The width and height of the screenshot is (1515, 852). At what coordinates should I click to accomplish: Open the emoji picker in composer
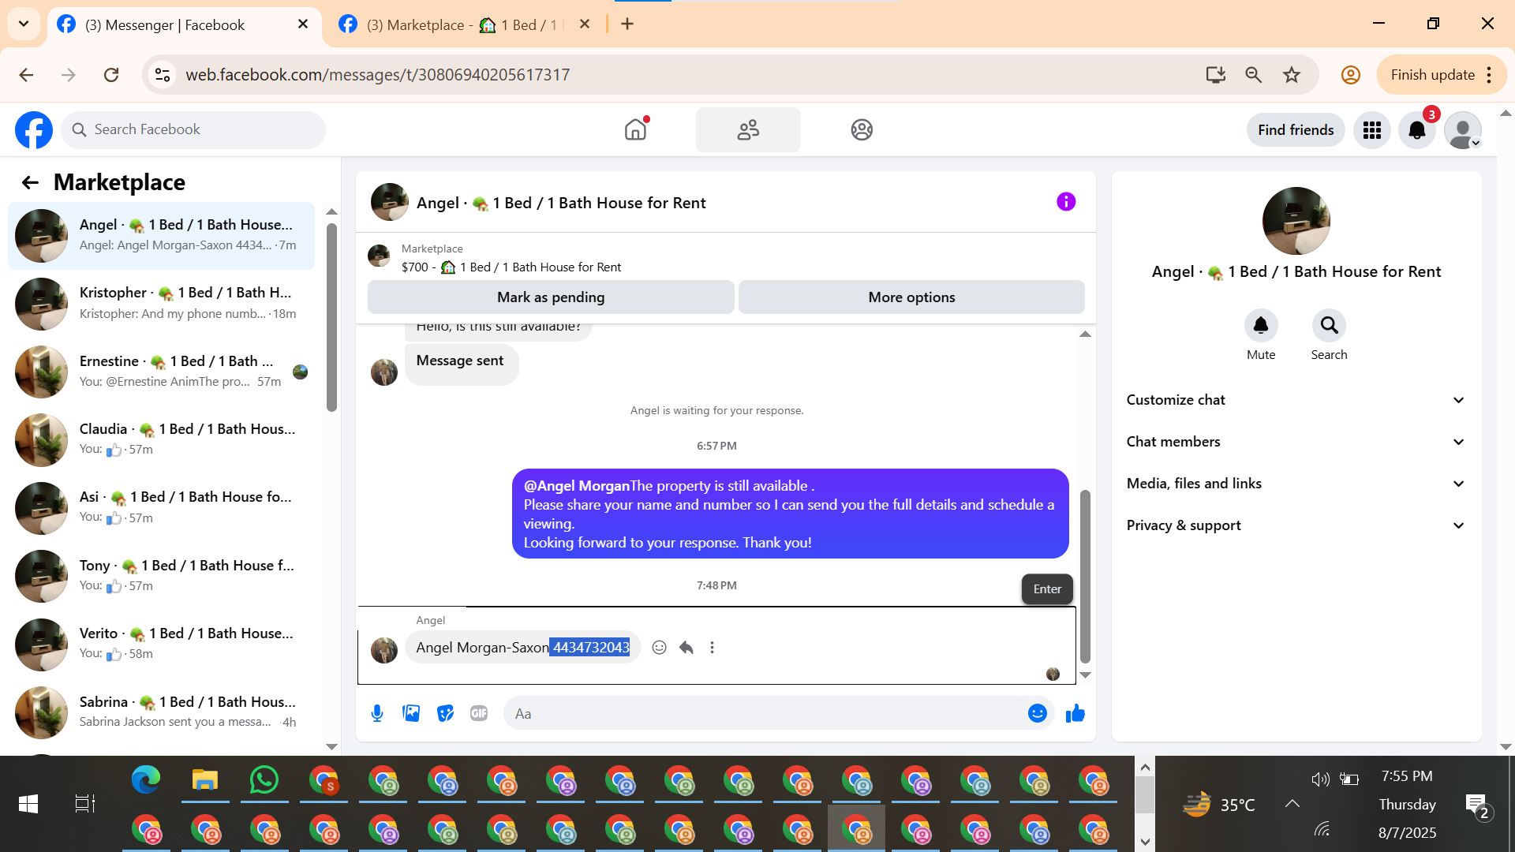click(1038, 713)
